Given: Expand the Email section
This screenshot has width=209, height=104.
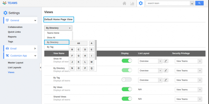Looking at the screenshot, I should point(35,48).
